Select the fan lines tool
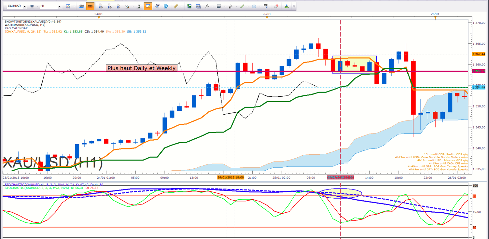The width and height of the screenshot is (489, 239). click(231, 6)
